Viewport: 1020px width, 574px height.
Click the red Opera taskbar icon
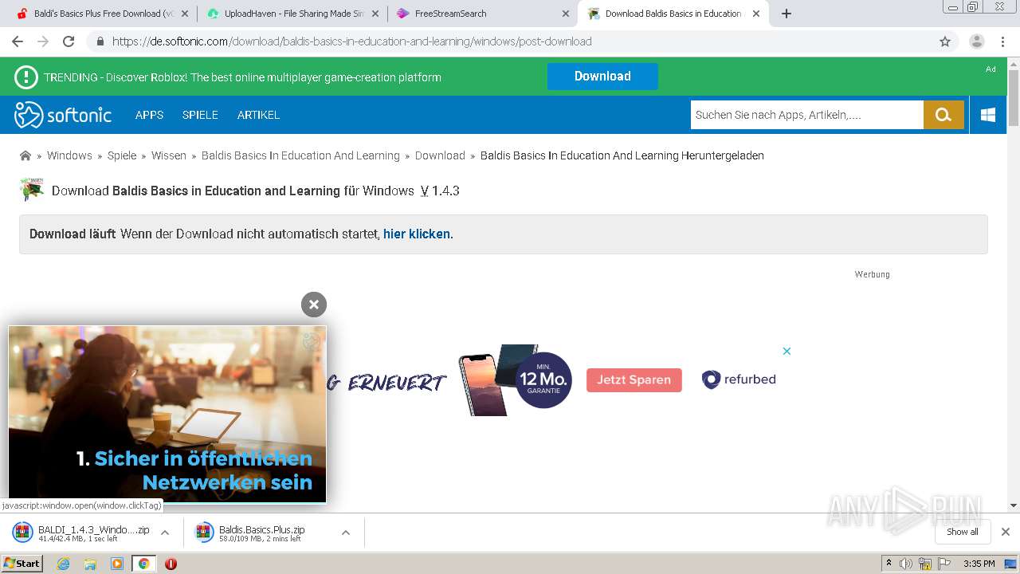[x=171, y=564]
